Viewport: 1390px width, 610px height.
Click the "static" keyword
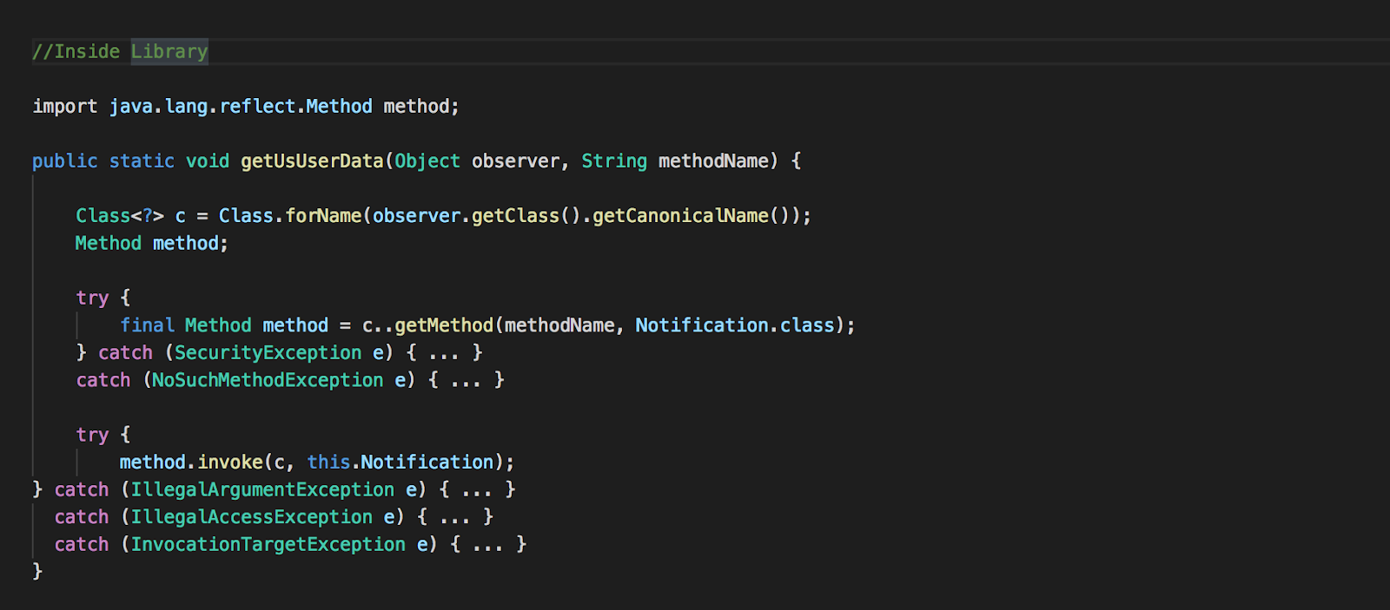142,161
